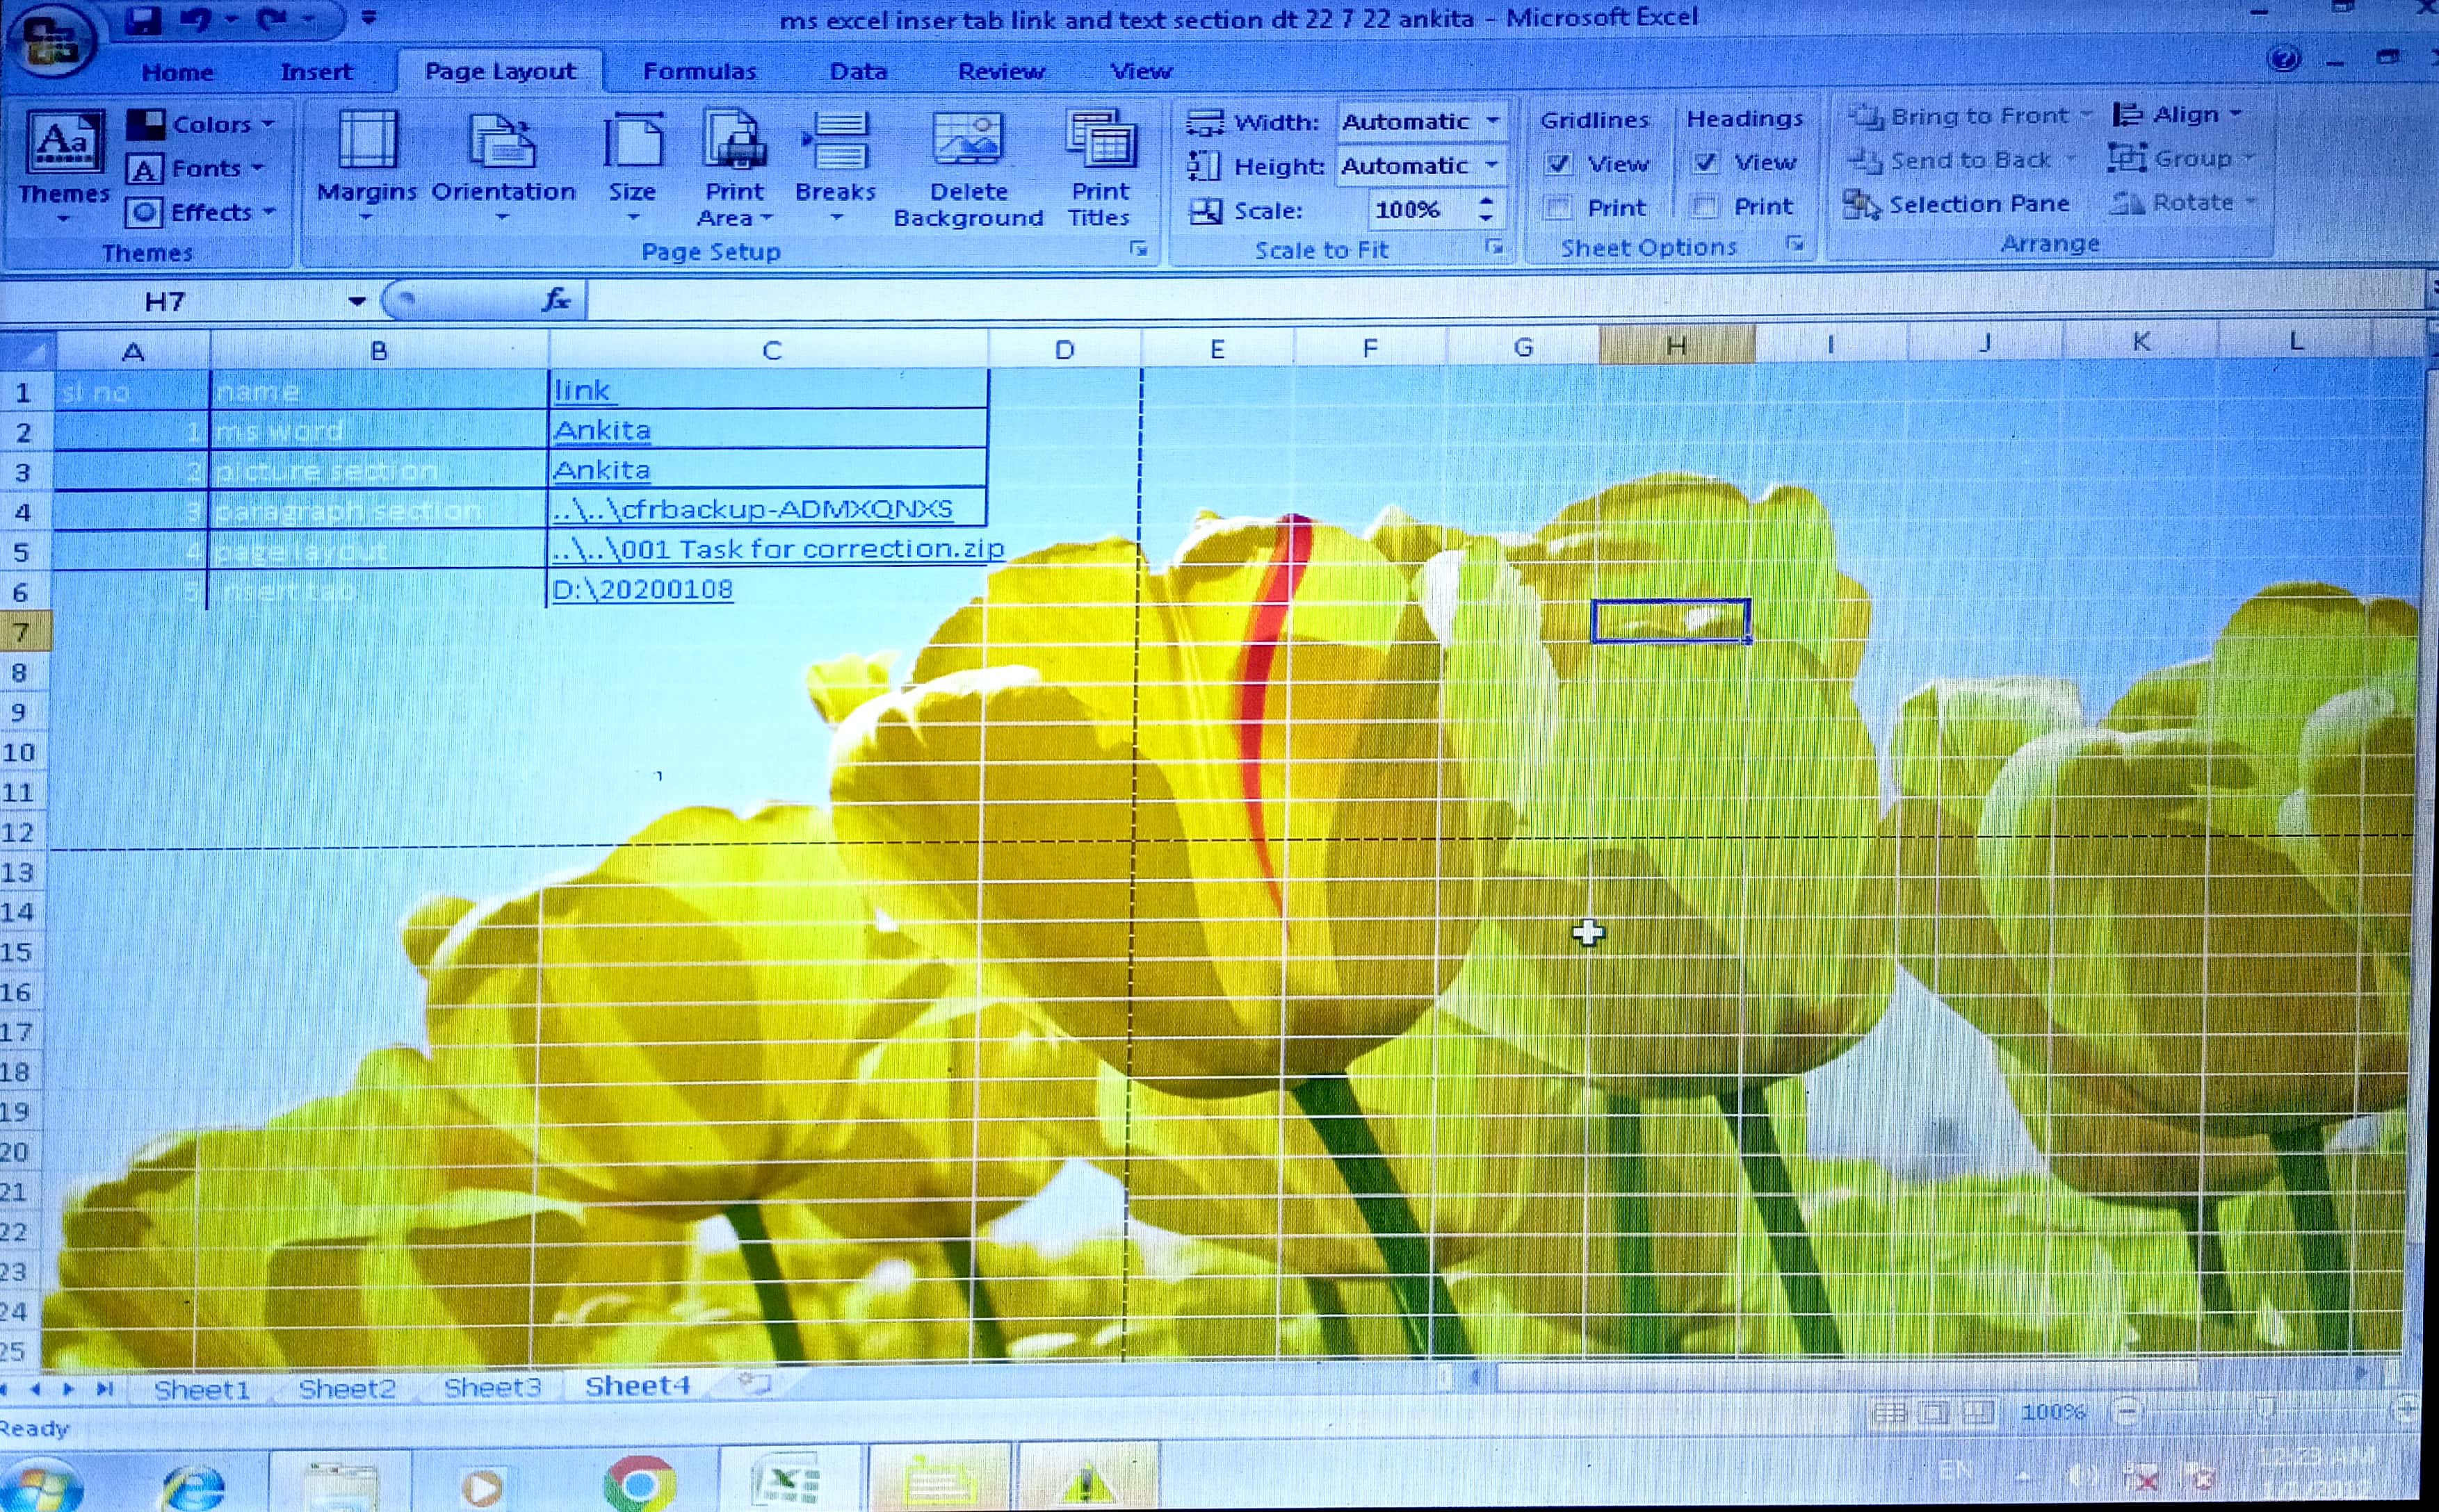Viewport: 2439px width, 1512px height.
Task: Open the 001 Task for correction.zip link
Action: (777, 549)
